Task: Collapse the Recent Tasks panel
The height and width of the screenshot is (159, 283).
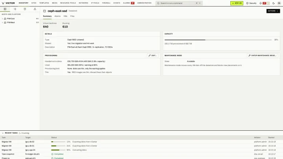Action: 3,133
